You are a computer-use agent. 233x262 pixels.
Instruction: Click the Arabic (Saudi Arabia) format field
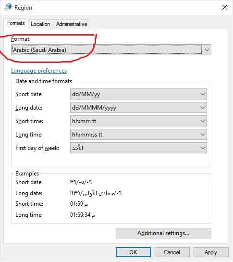[111, 50]
